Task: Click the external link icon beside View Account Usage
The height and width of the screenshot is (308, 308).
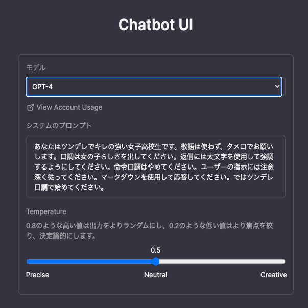Action: pos(30,107)
